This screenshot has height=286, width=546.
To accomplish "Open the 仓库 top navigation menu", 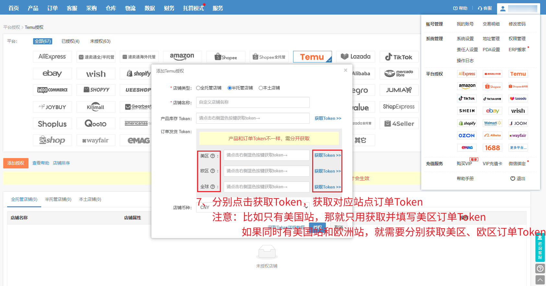I will click(111, 8).
